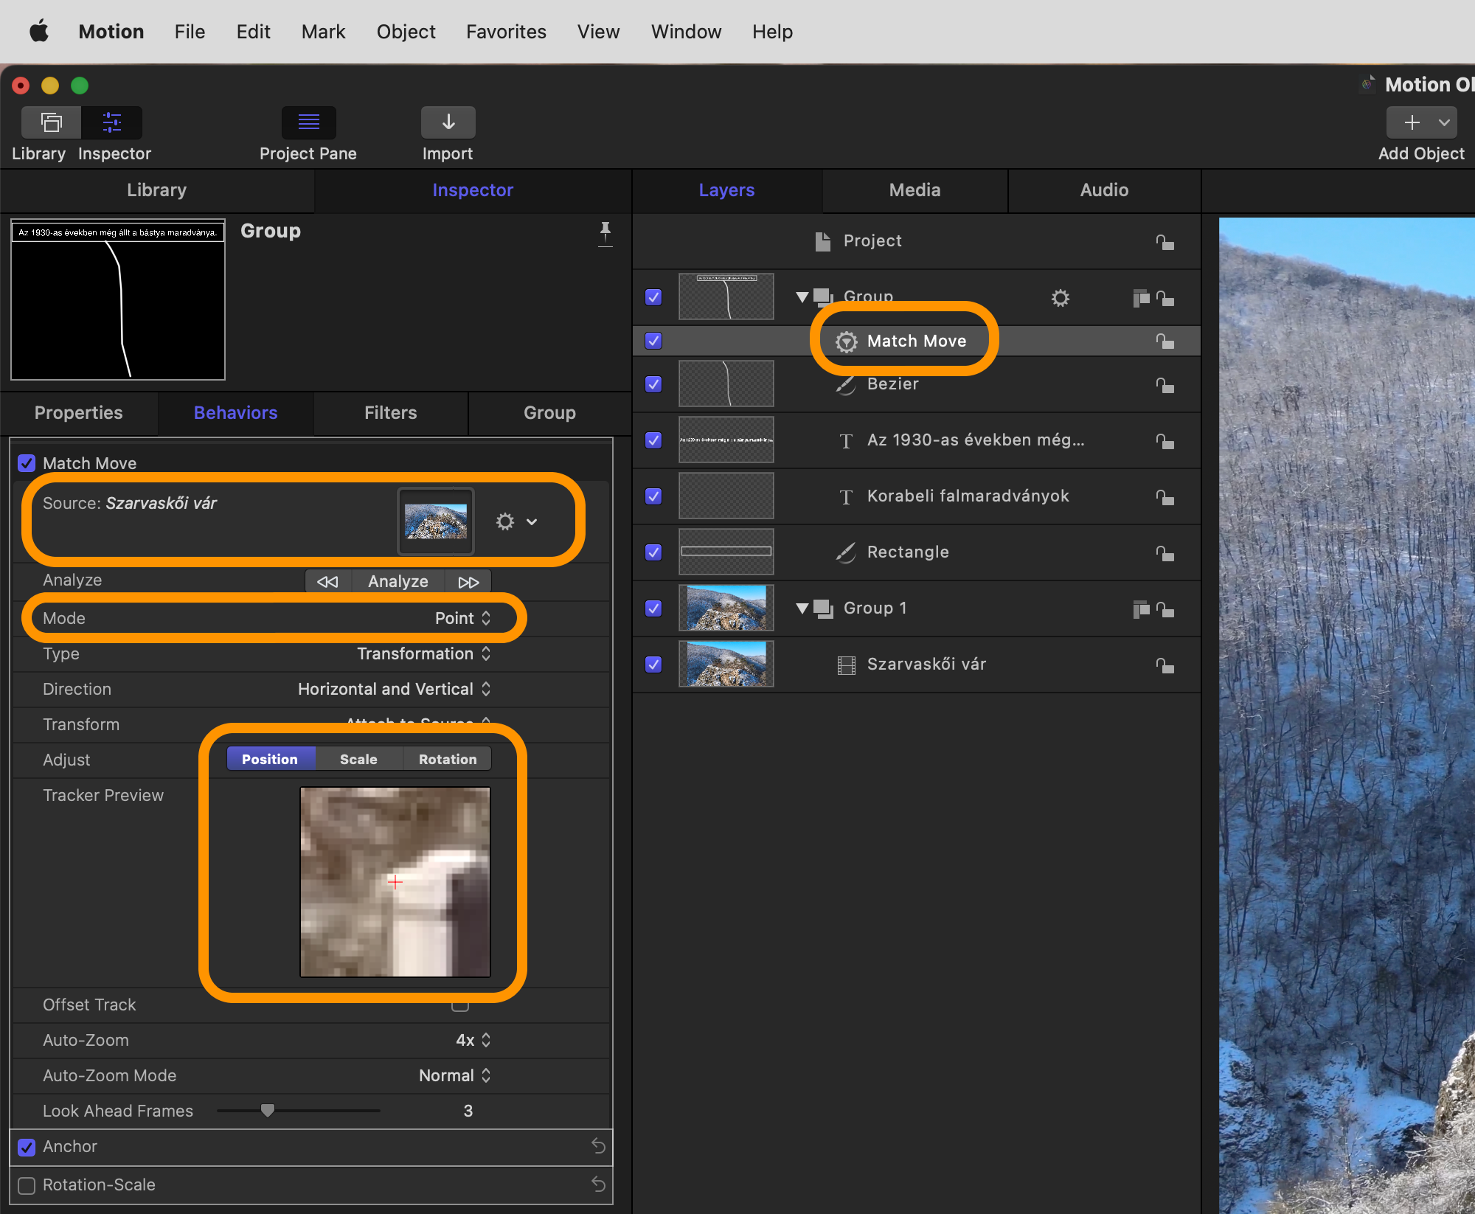The height and width of the screenshot is (1214, 1475).
Task: Open the Object menu
Action: click(x=406, y=32)
